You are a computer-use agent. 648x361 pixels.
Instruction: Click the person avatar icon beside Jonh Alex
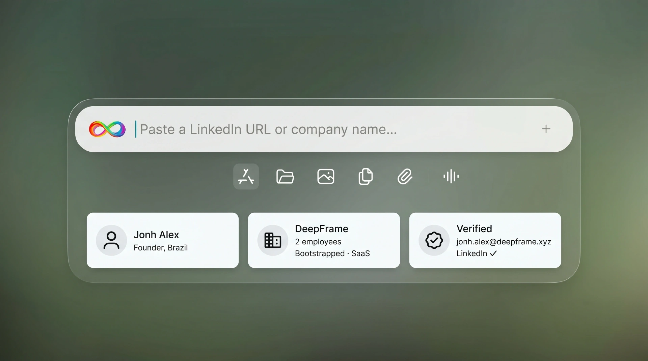(111, 240)
